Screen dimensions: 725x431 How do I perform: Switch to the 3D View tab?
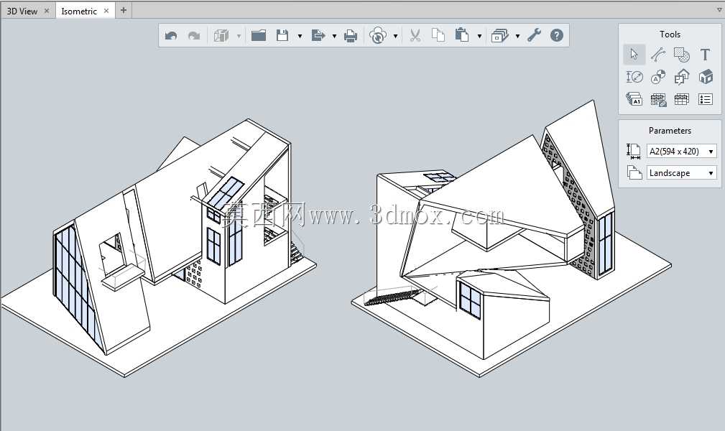point(22,11)
